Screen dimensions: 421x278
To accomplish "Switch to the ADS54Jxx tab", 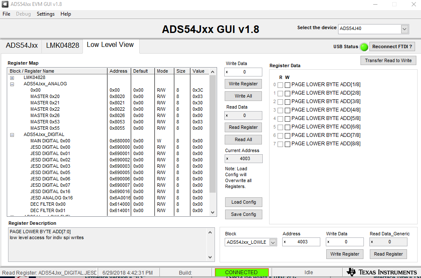I will [22, 46].
